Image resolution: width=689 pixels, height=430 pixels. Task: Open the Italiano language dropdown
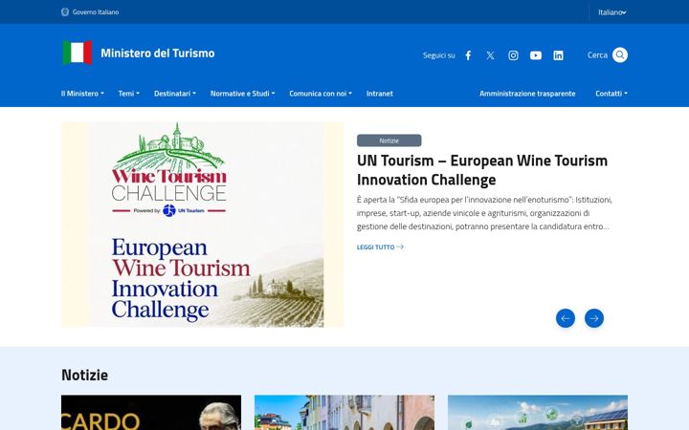point(612,12)
